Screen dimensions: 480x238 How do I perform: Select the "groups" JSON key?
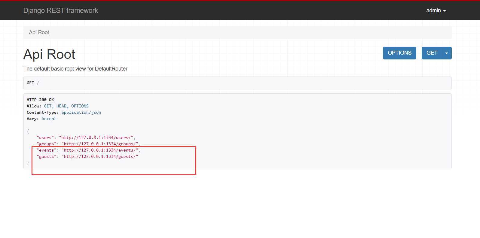46,144
